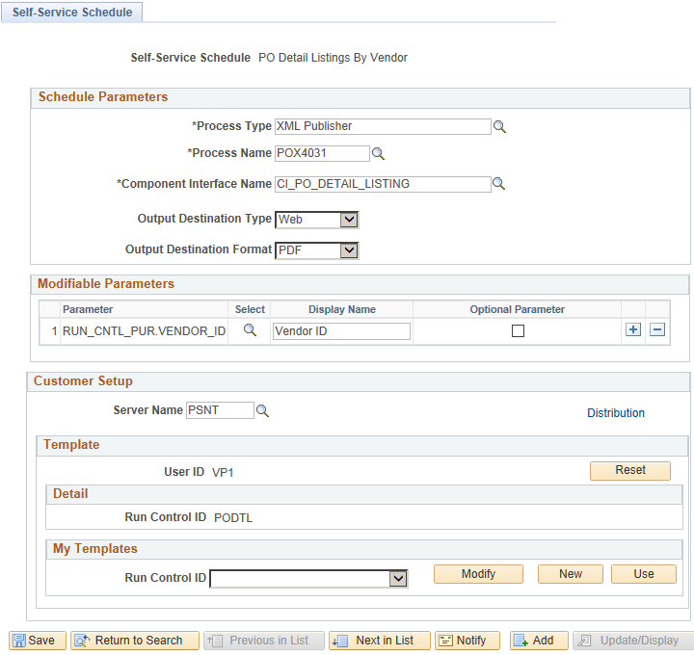The image size is (694, 655).
Task: Click the Add button
Action: point(539,640)
